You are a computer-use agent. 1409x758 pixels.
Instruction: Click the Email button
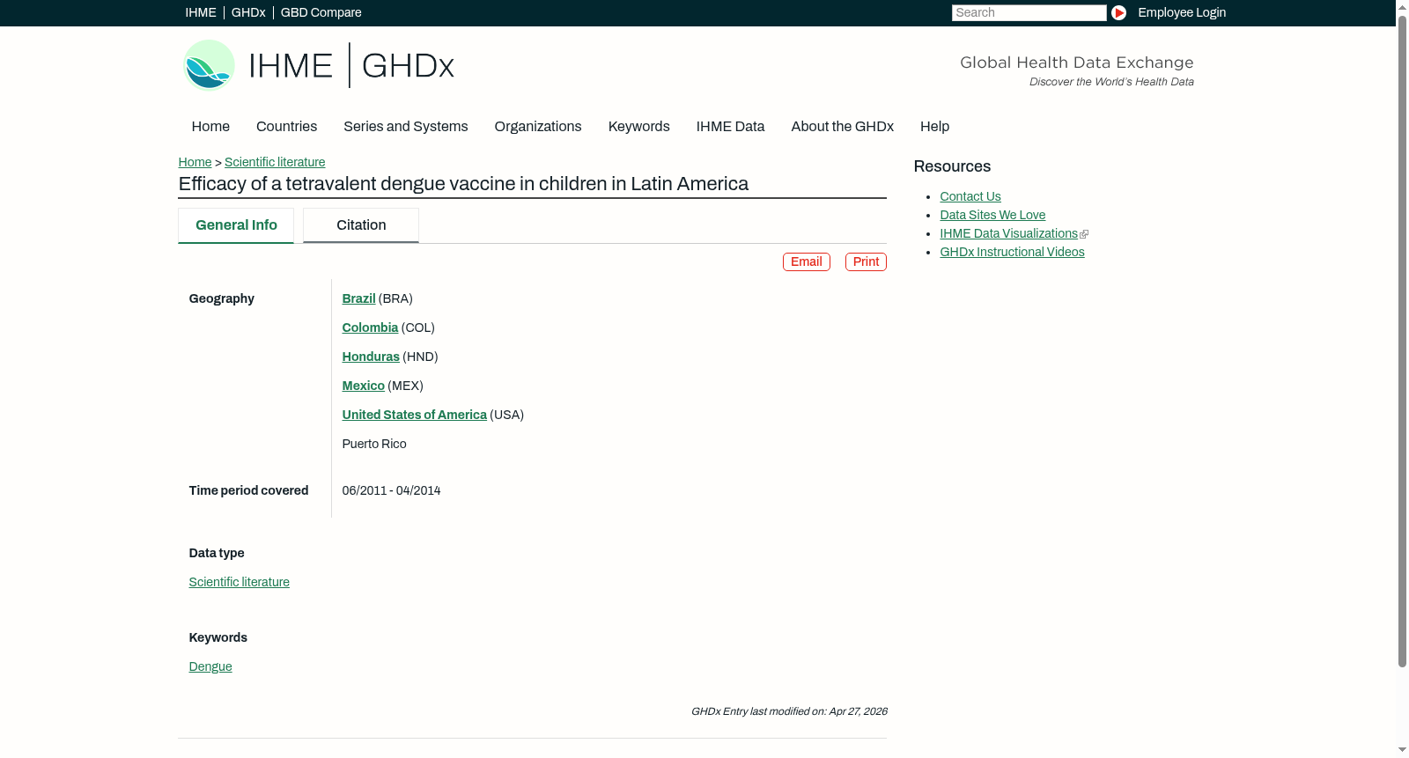[x=806, y=261]
